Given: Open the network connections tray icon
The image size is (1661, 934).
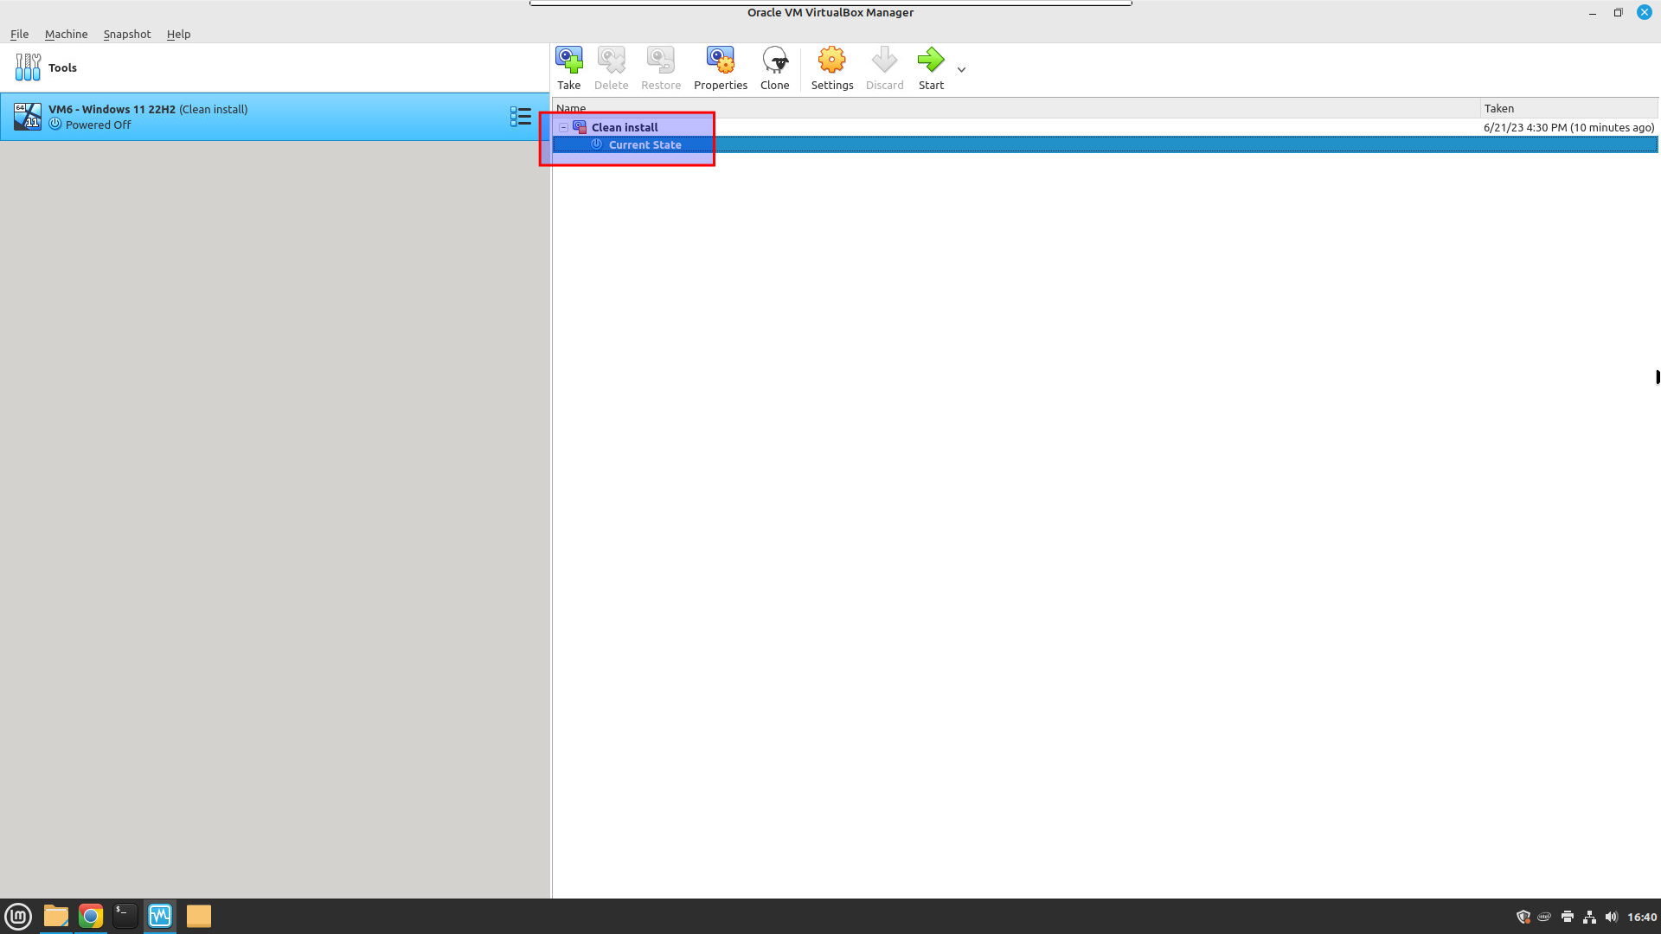Looking at the screenshot, I should [1589, 917].
